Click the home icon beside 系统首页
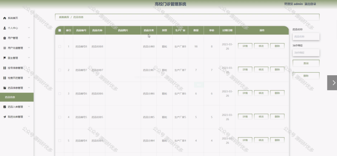The image size is (337, 156). (x=5, y=18)
